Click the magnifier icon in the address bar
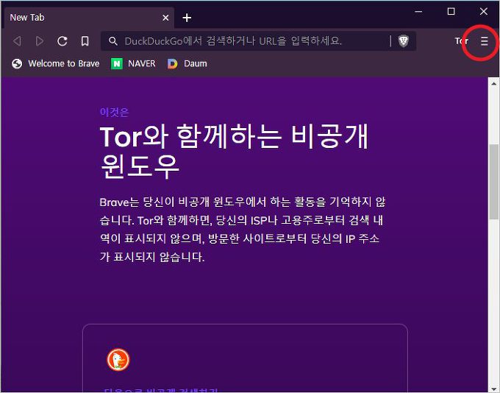Viewport: 500px width, 393px height. (x=113, y=41)
